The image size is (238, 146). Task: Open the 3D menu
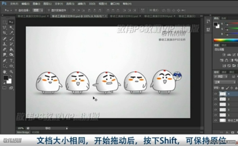click(x=92, y=4)
